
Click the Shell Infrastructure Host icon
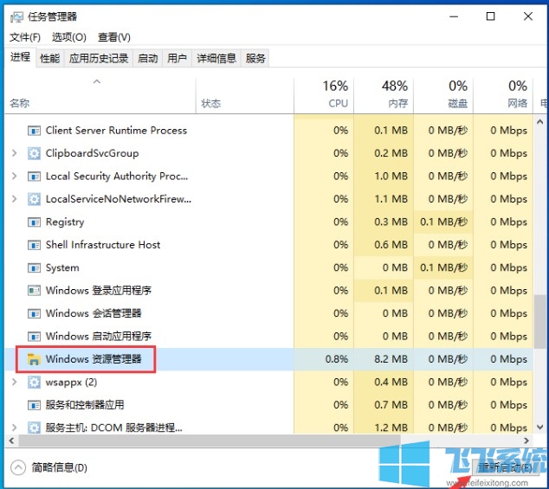coord(34,245)
